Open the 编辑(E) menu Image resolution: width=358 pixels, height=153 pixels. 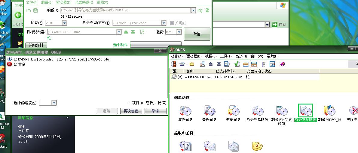(47, 2)
